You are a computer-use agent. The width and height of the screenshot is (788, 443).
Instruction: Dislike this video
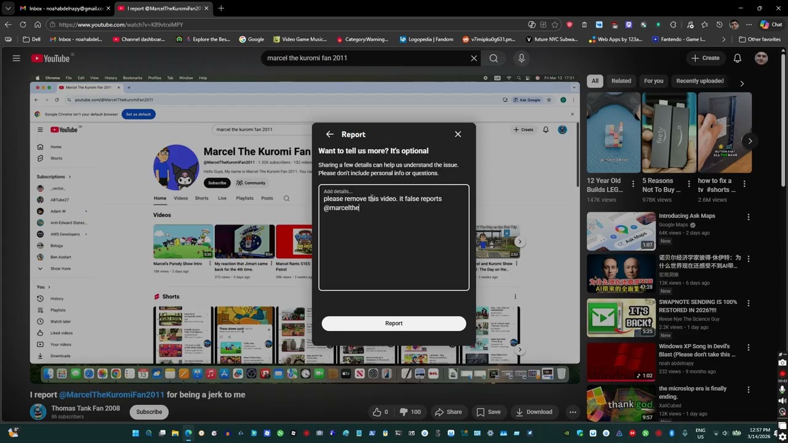[410, 412]
